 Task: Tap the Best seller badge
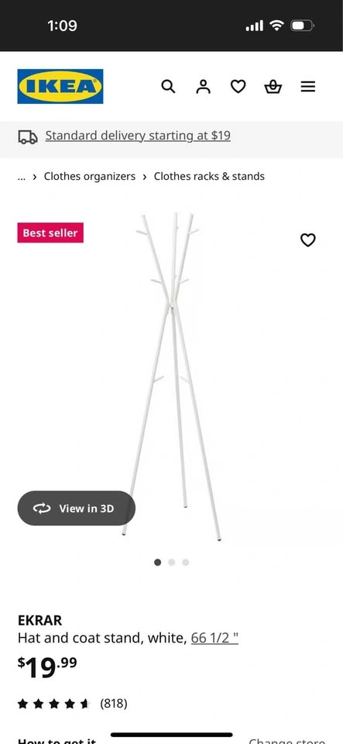(50, 232)
